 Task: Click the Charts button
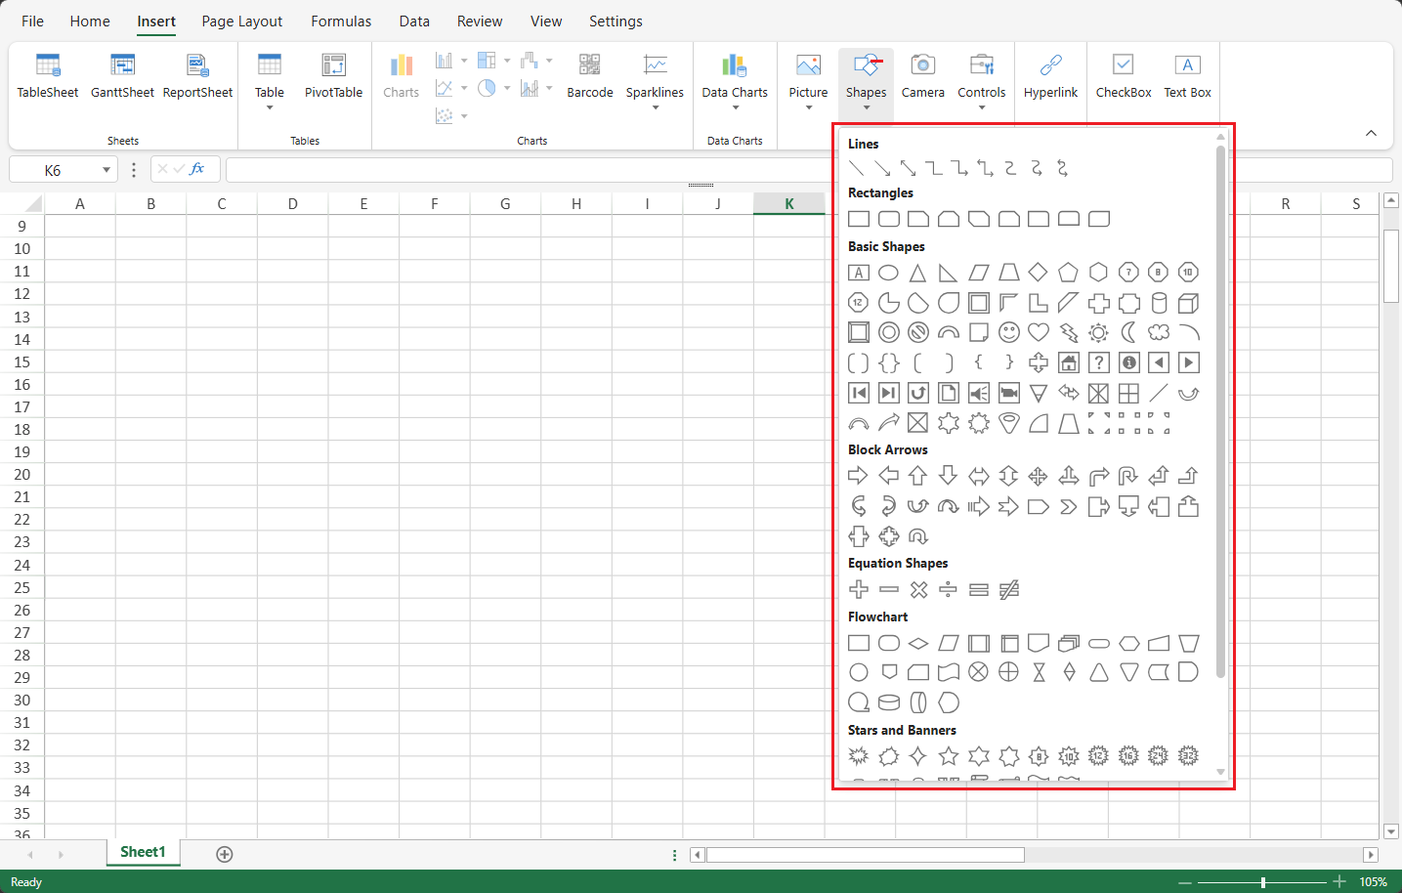pos(401,76)
